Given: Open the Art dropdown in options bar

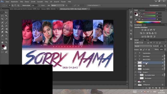Looking at the screenshot, I should point(58,5).
